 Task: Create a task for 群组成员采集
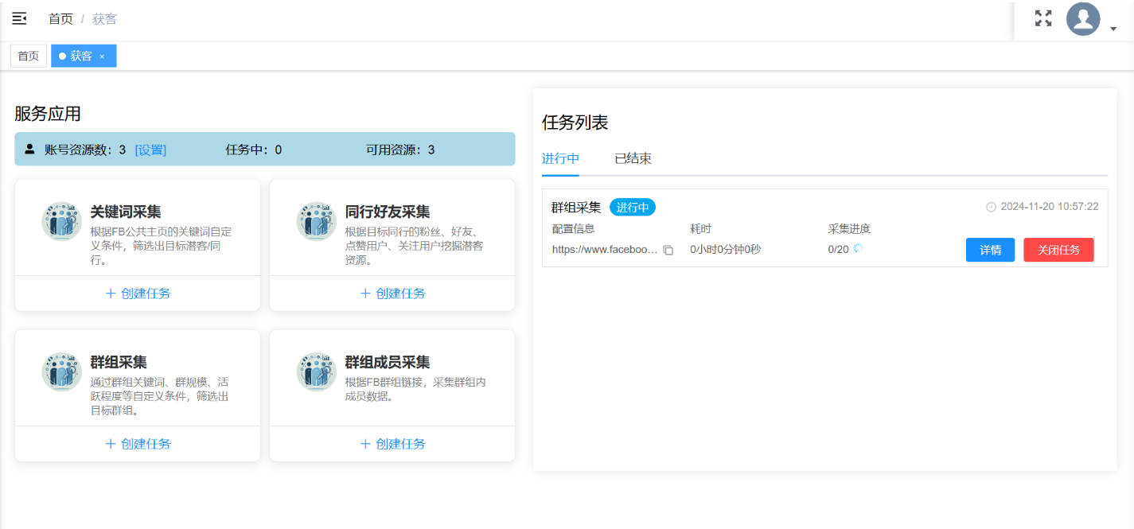point(392,444)
